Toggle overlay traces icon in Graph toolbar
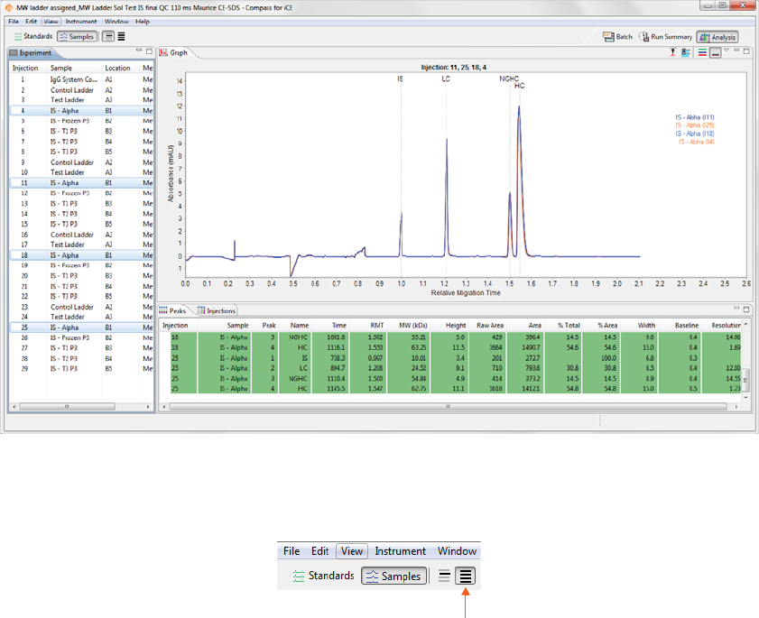The image size is (759, 618). (x=715, y=53)
